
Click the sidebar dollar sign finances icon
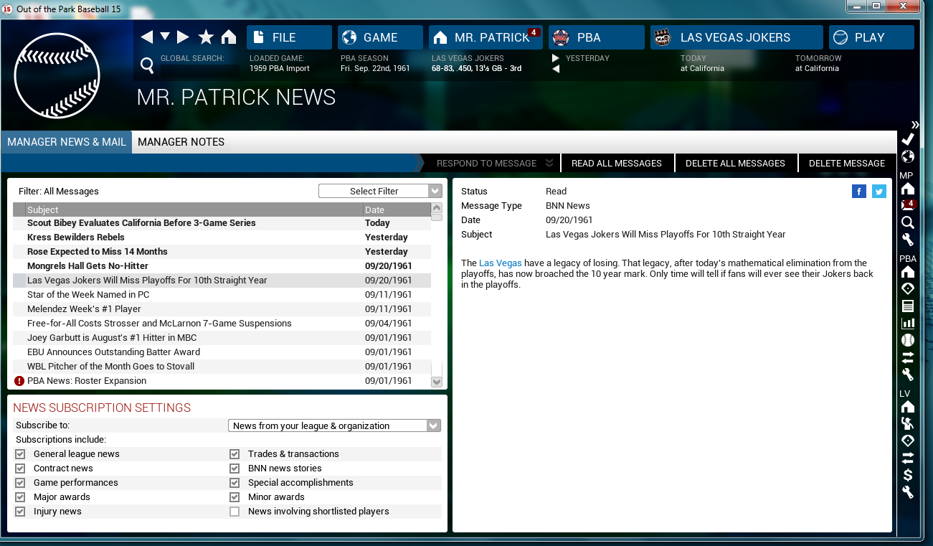tap(908, 475)
